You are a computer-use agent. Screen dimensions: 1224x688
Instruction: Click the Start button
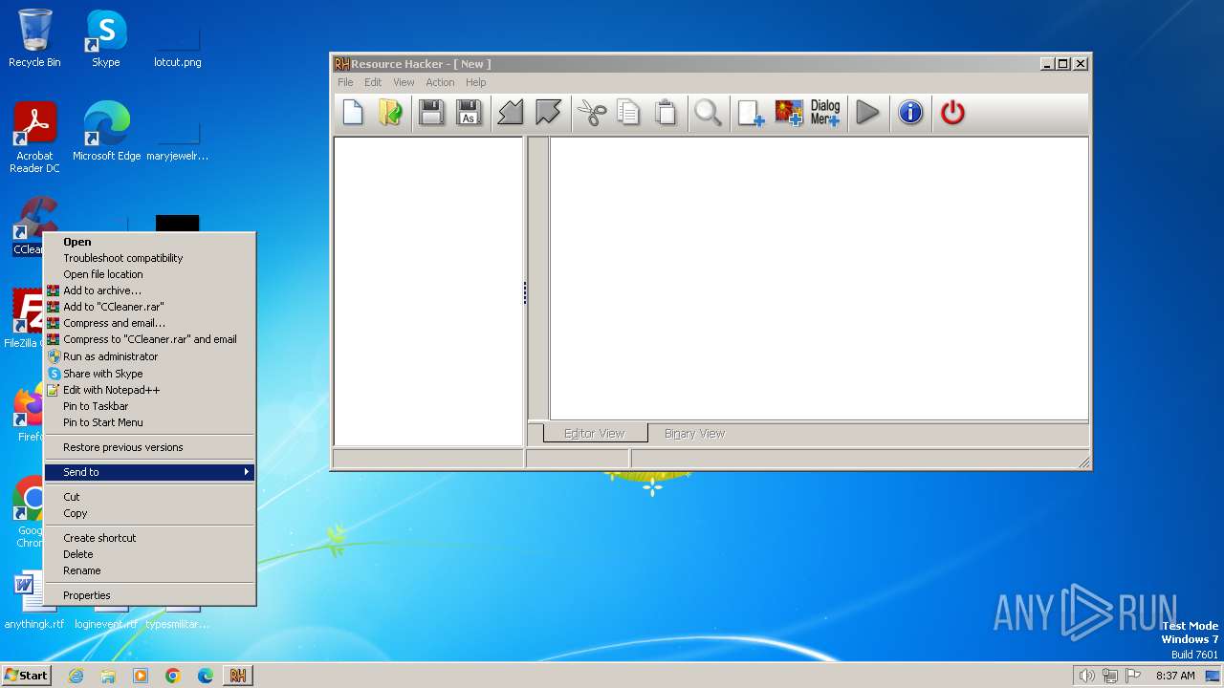(x=26, y=675)
